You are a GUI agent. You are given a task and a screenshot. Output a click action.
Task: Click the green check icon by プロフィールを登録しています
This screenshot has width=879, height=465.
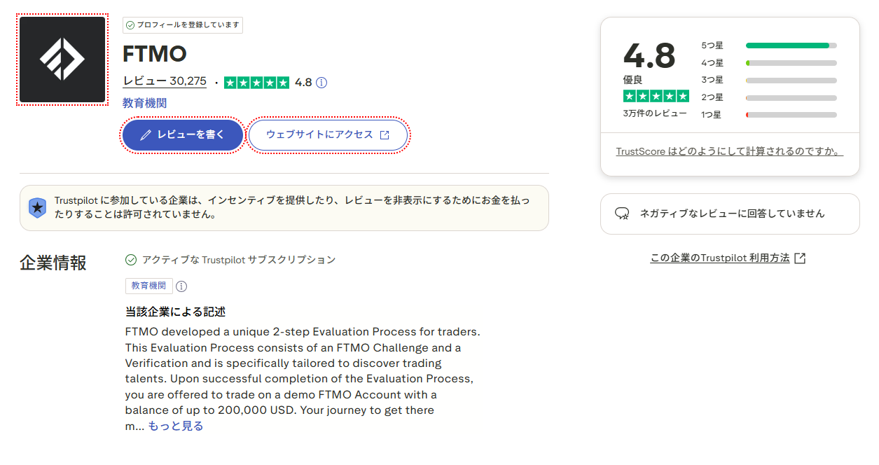point(130,25)
